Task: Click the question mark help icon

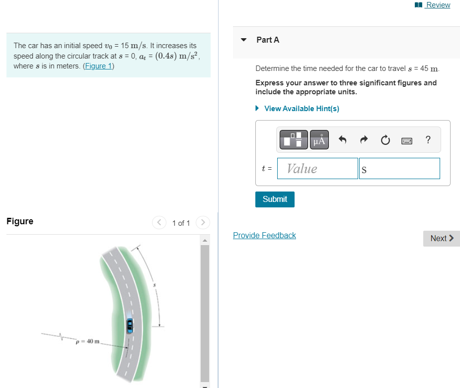Action: coord(428,139)
